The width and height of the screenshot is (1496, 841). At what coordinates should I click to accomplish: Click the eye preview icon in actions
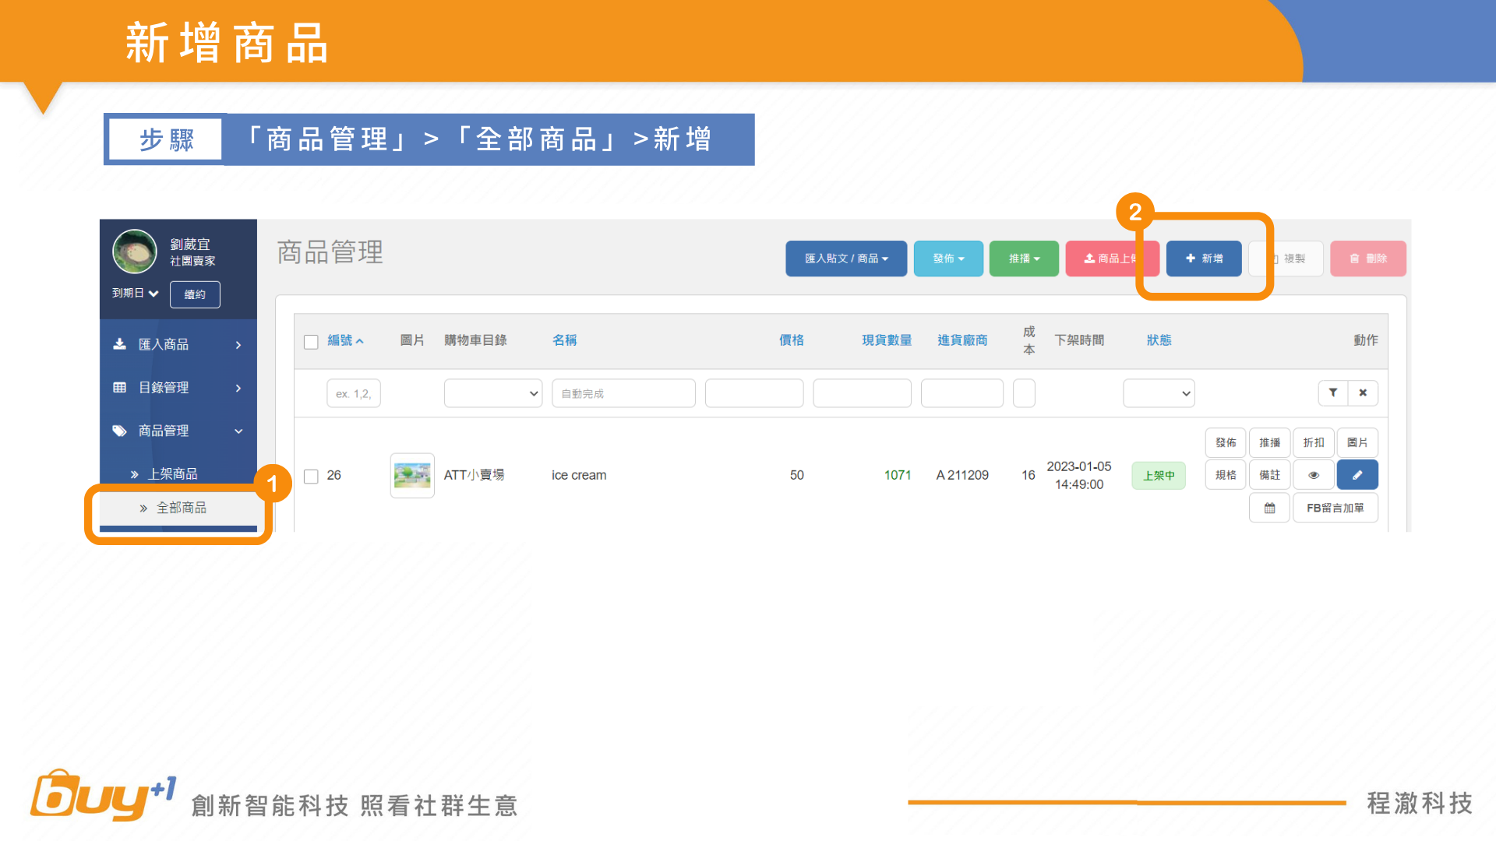click(x=1313, y=475)
